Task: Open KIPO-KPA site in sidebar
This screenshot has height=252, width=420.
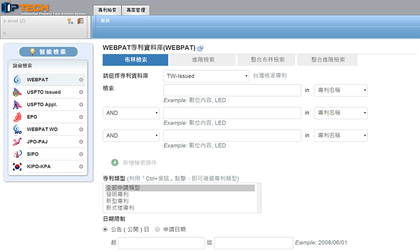Action: 49,167
